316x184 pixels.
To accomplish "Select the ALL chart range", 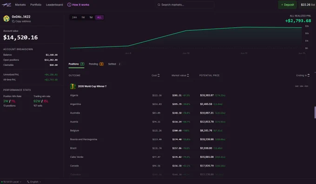I will click(x=99, y=17).
